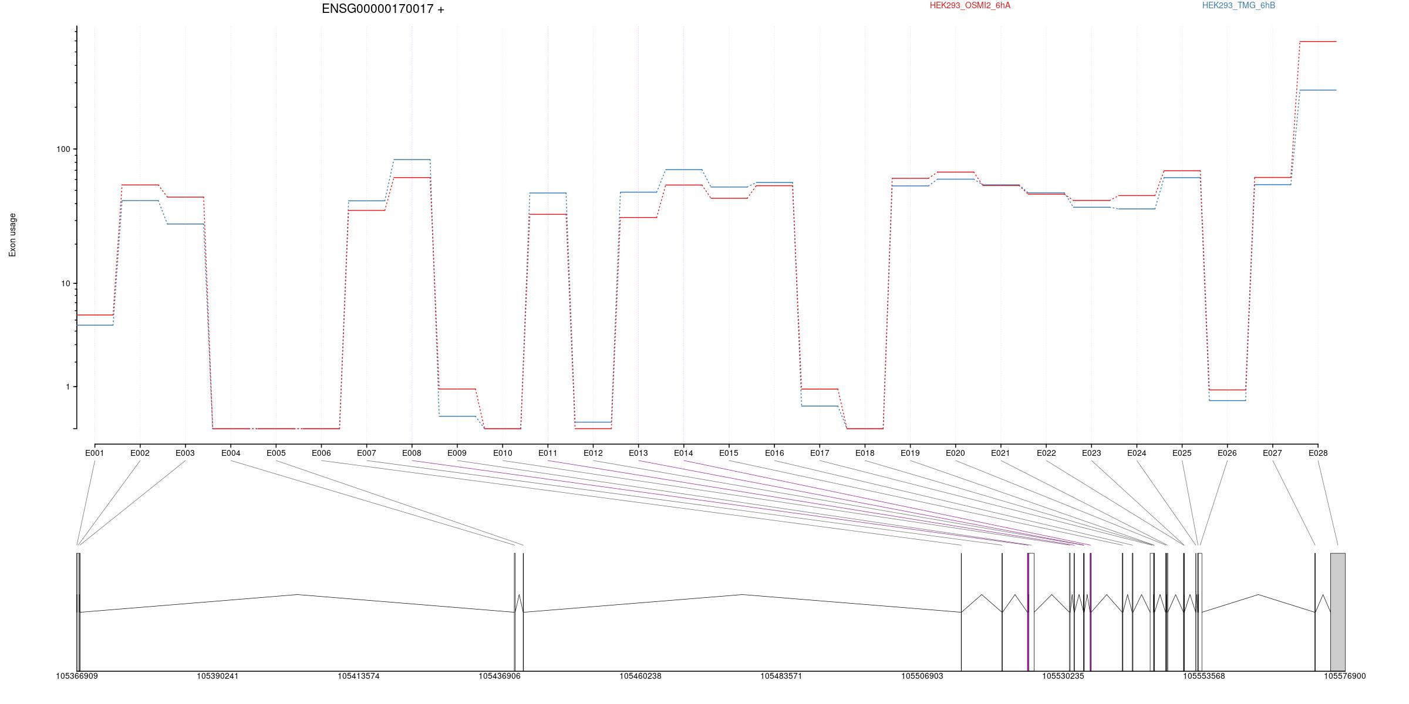The image size is (1409, 704).
Task: Click exon label E008
Action: [412, 453]
